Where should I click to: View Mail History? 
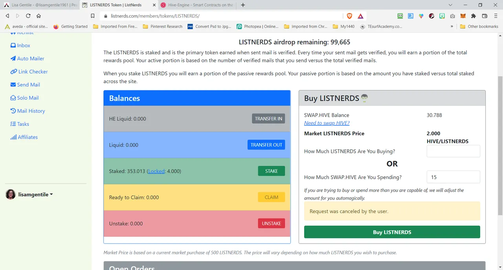pos(28,111)
